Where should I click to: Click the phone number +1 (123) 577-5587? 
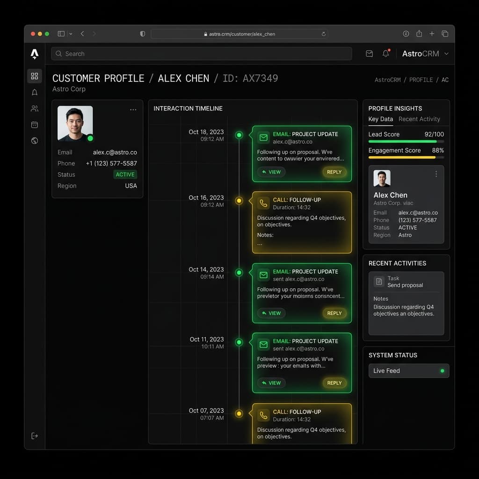click(x=111, y=163)
